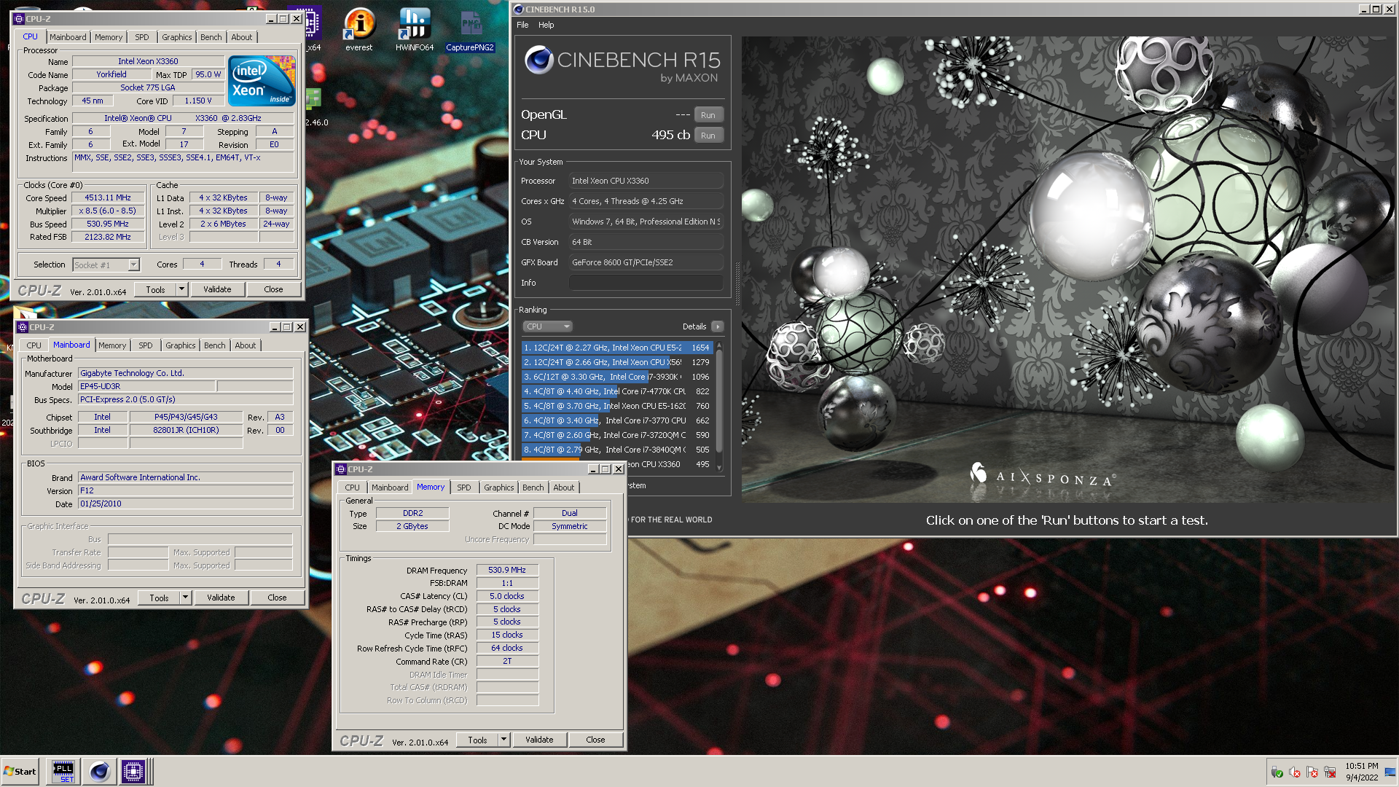
Task: Switch to CPU tab in Mainboard CPU-Z window
Action: tap(34, 345)
